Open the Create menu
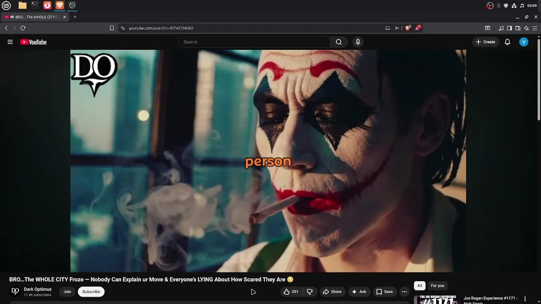 coord(485,42)
